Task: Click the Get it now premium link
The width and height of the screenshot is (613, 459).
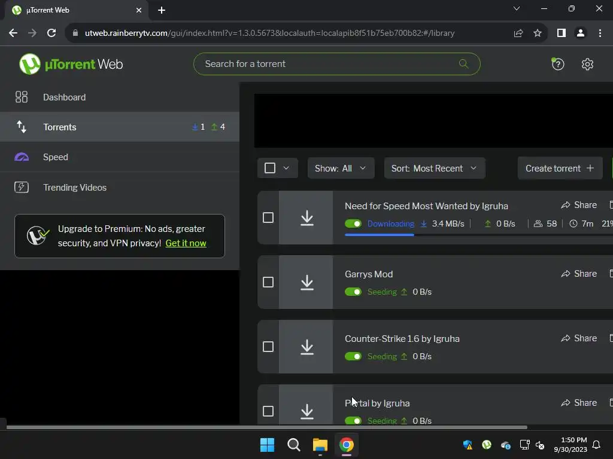Action: coord(186,243)
